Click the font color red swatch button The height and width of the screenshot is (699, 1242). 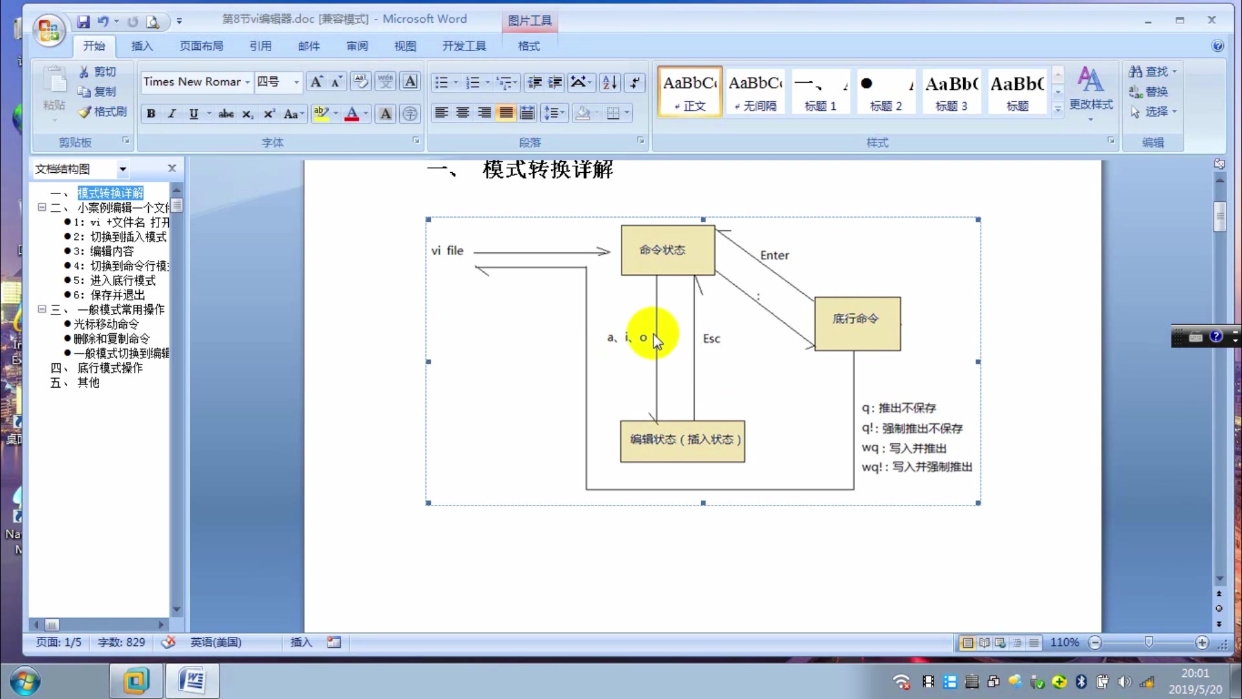352,114
